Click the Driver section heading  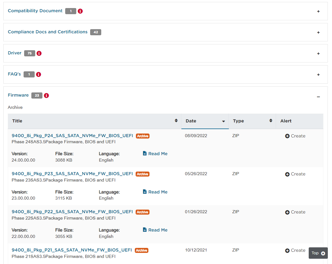click(15, 53)
